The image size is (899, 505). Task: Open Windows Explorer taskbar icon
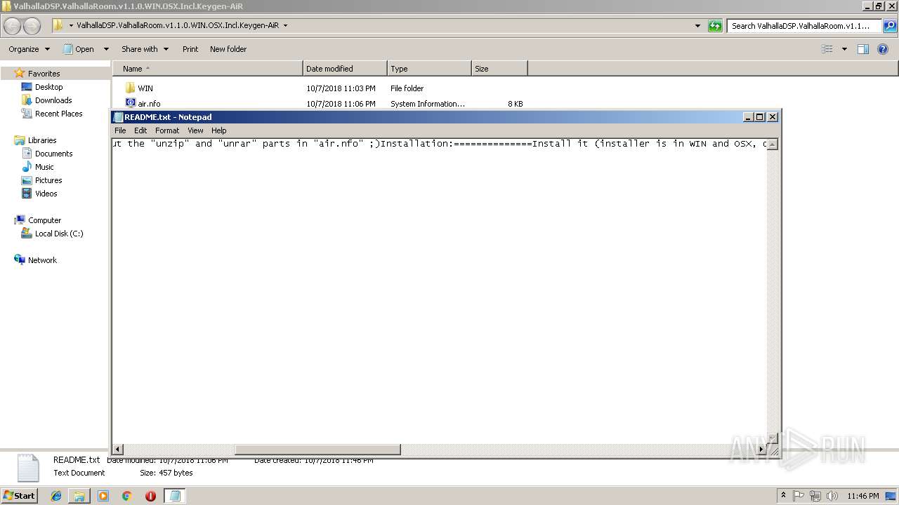click(x=79, y=496)
